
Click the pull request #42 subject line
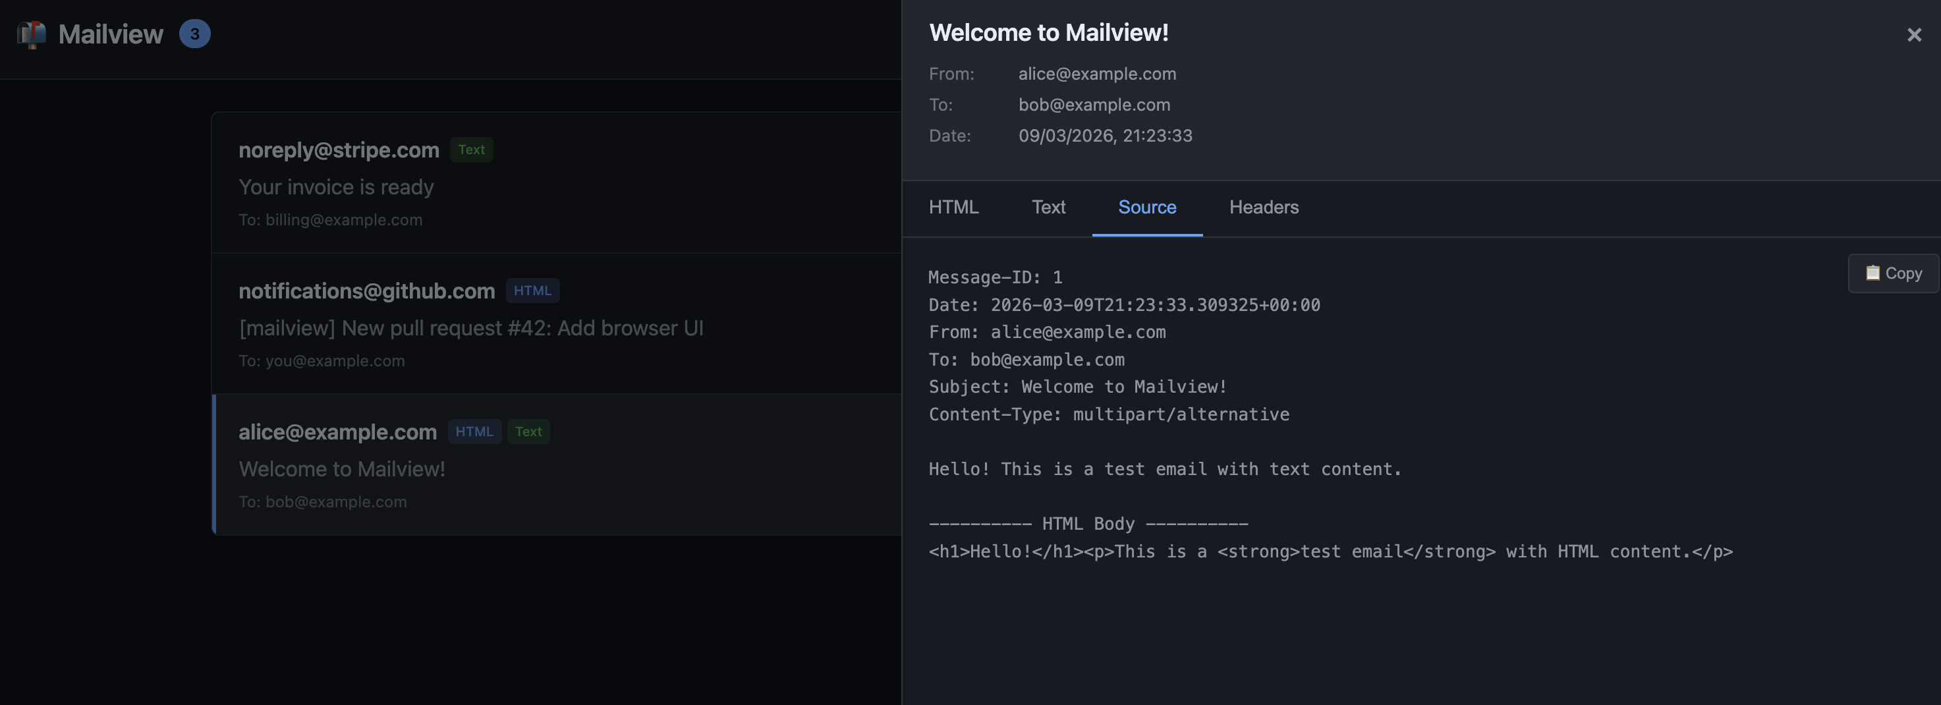(471, 328)
